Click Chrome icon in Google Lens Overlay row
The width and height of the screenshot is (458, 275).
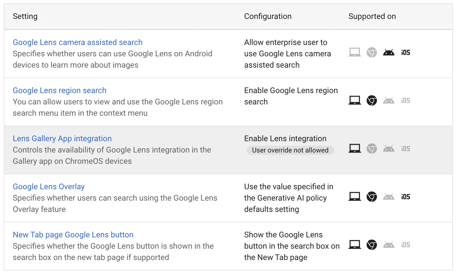pyautogui.click(x=372, y=197)
